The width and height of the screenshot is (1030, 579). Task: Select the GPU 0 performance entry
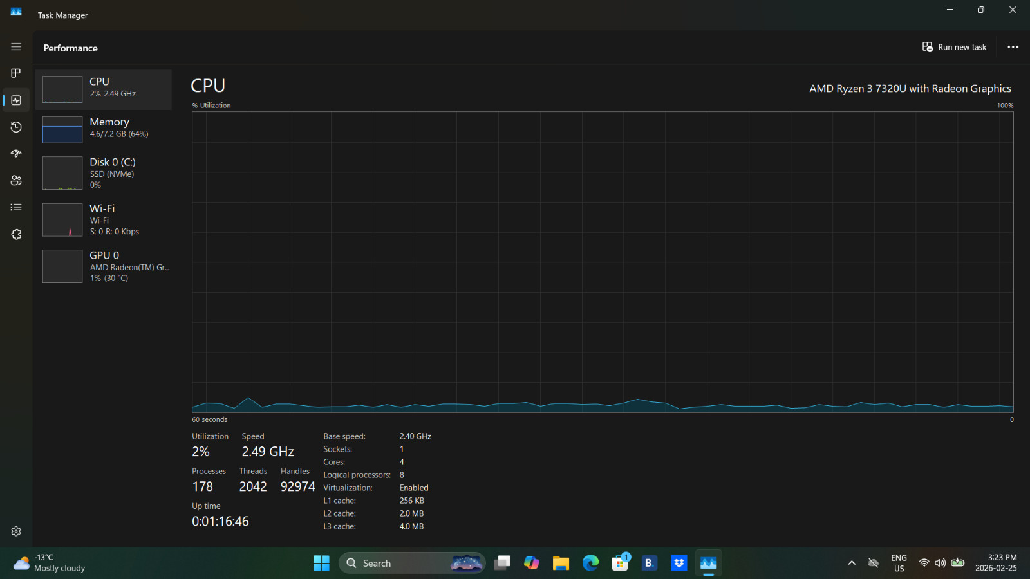coord(104,266)
